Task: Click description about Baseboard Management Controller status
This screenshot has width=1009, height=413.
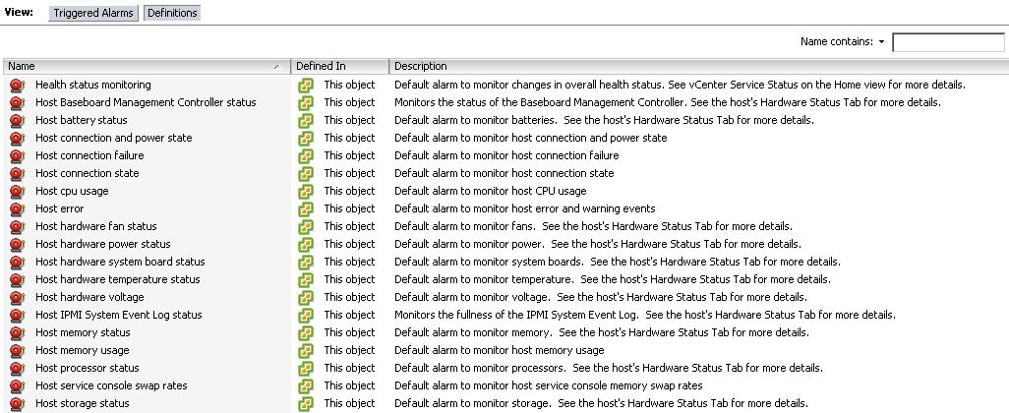Action: 668,102
